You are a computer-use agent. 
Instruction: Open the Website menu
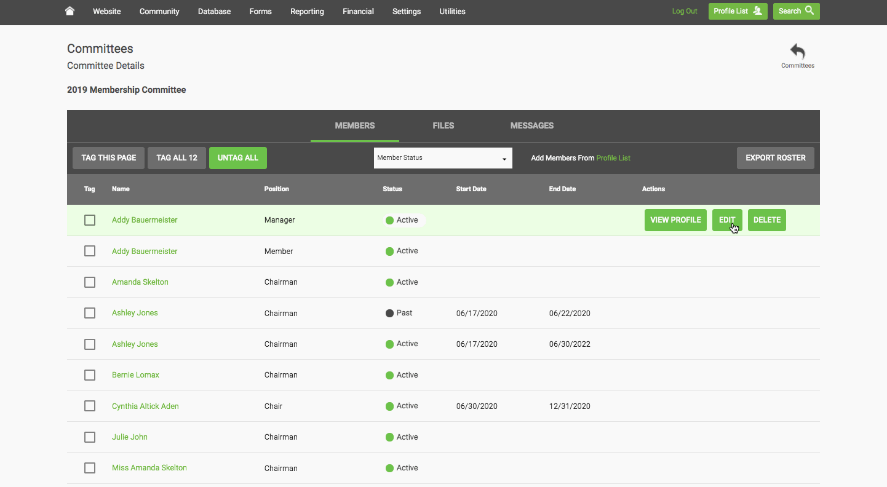point(107,11)
